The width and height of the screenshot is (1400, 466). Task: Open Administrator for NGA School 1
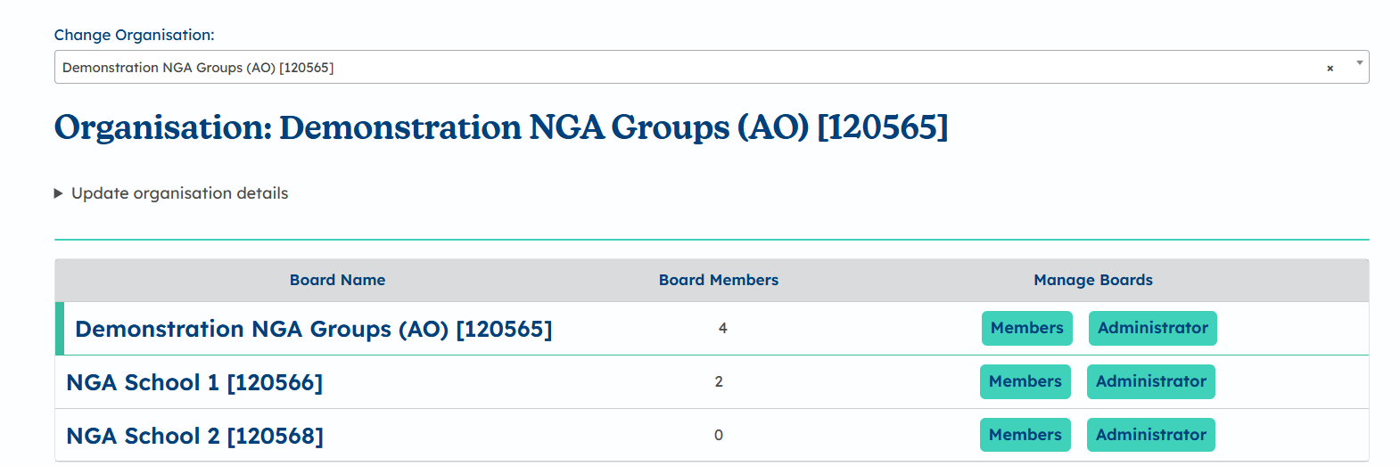click(1150, 381)
